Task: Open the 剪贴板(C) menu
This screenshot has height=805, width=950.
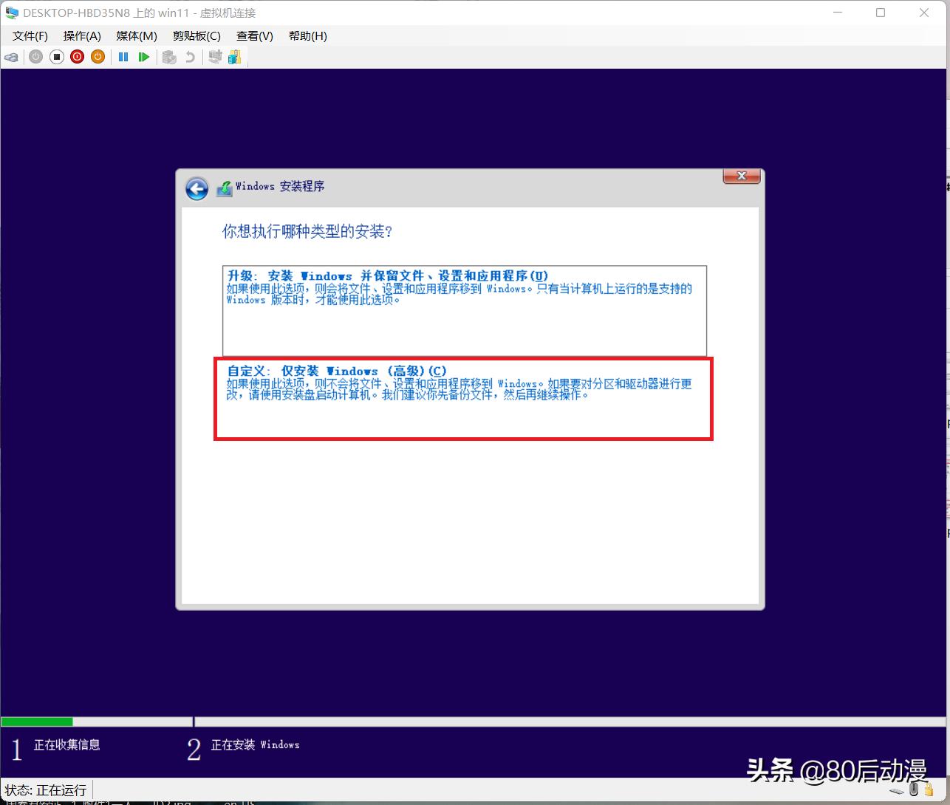Action: click(196, 35)
